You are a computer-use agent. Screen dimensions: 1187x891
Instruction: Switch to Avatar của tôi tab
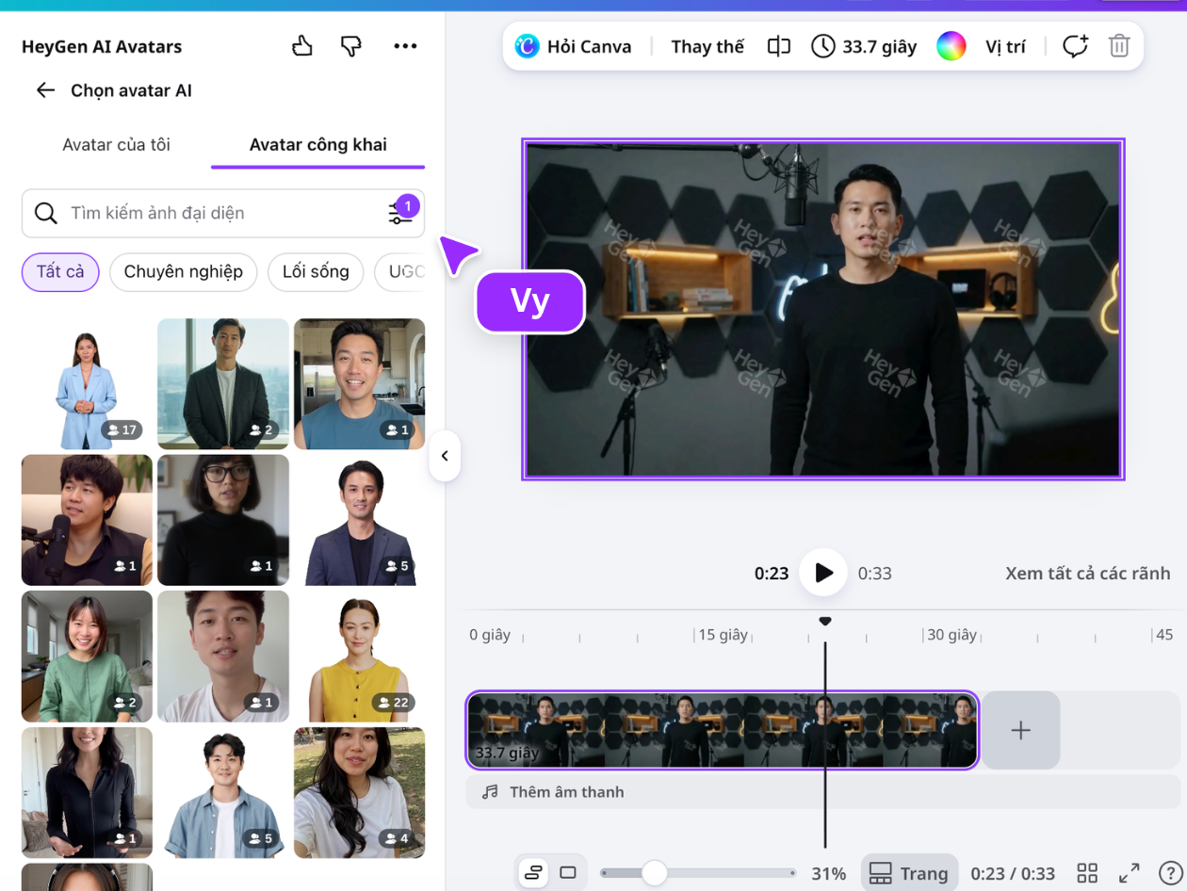117,145
